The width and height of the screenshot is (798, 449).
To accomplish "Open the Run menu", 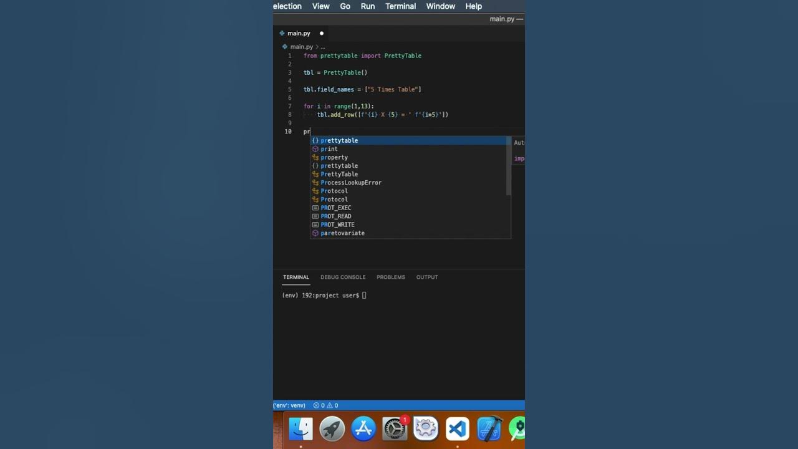I will click(368, 6).
